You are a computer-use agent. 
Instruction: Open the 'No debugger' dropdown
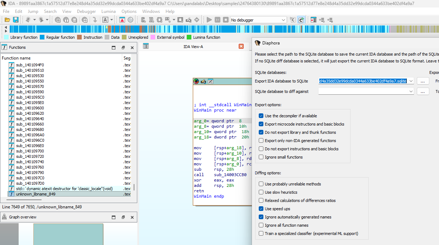(258, 20)
